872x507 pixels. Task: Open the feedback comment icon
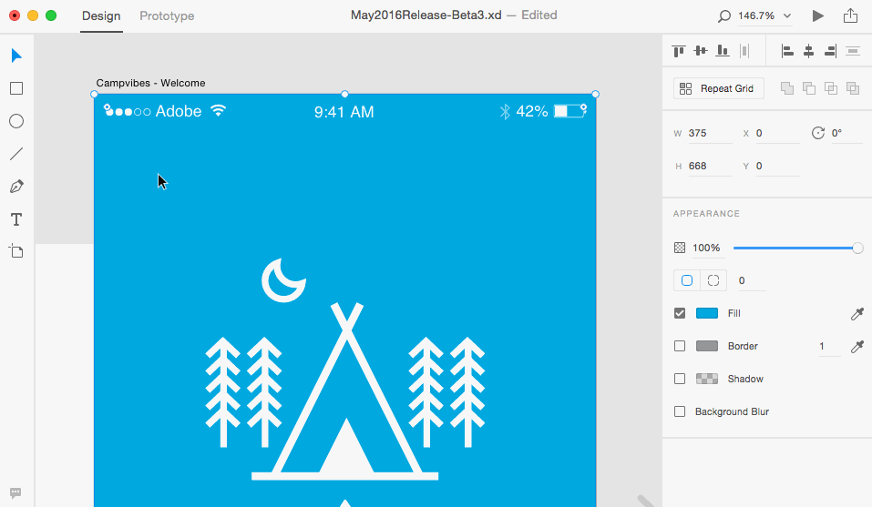click(x=15, y=492)
